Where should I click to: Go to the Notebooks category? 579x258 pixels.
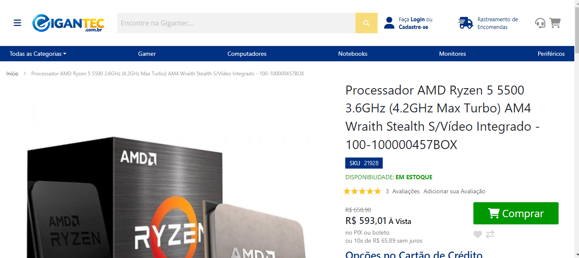[x=353, y=54]
